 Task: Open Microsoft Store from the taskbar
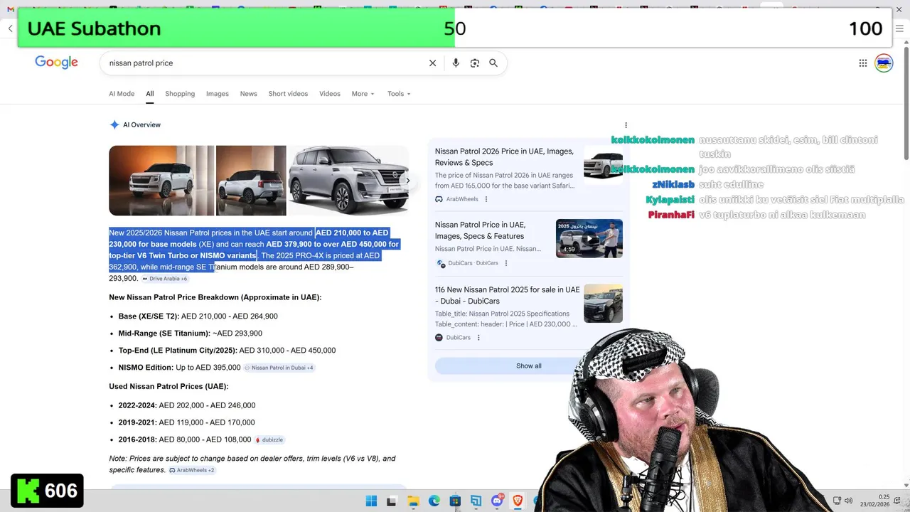pyautogui.click(x=455, y=501)
